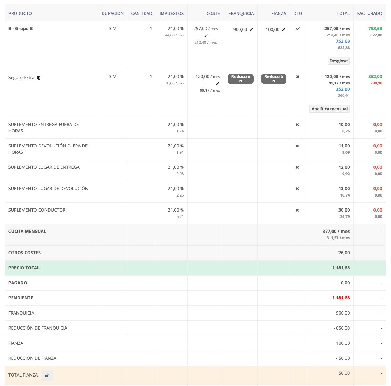Screen dimensions: 391x386
Task: Click the red 290,90 facturado value
Action: pos(376,83)
